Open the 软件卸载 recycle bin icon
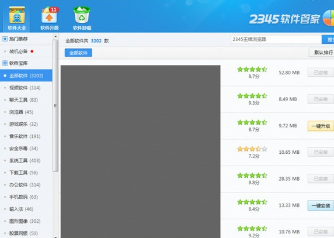The width and height of the screenshot is (334, 238). coord(82,15)
